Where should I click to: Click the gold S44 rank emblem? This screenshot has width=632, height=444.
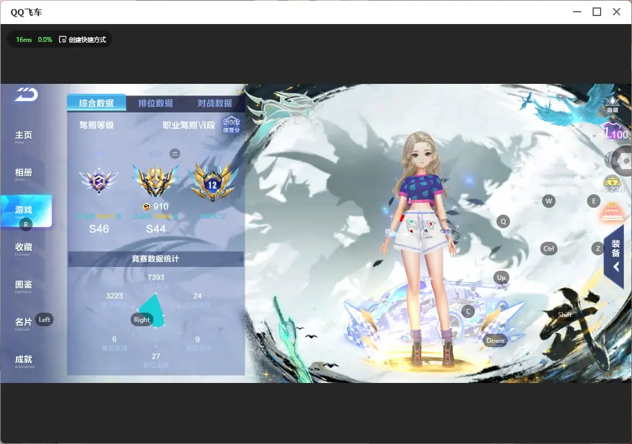[x=156, y=181]
